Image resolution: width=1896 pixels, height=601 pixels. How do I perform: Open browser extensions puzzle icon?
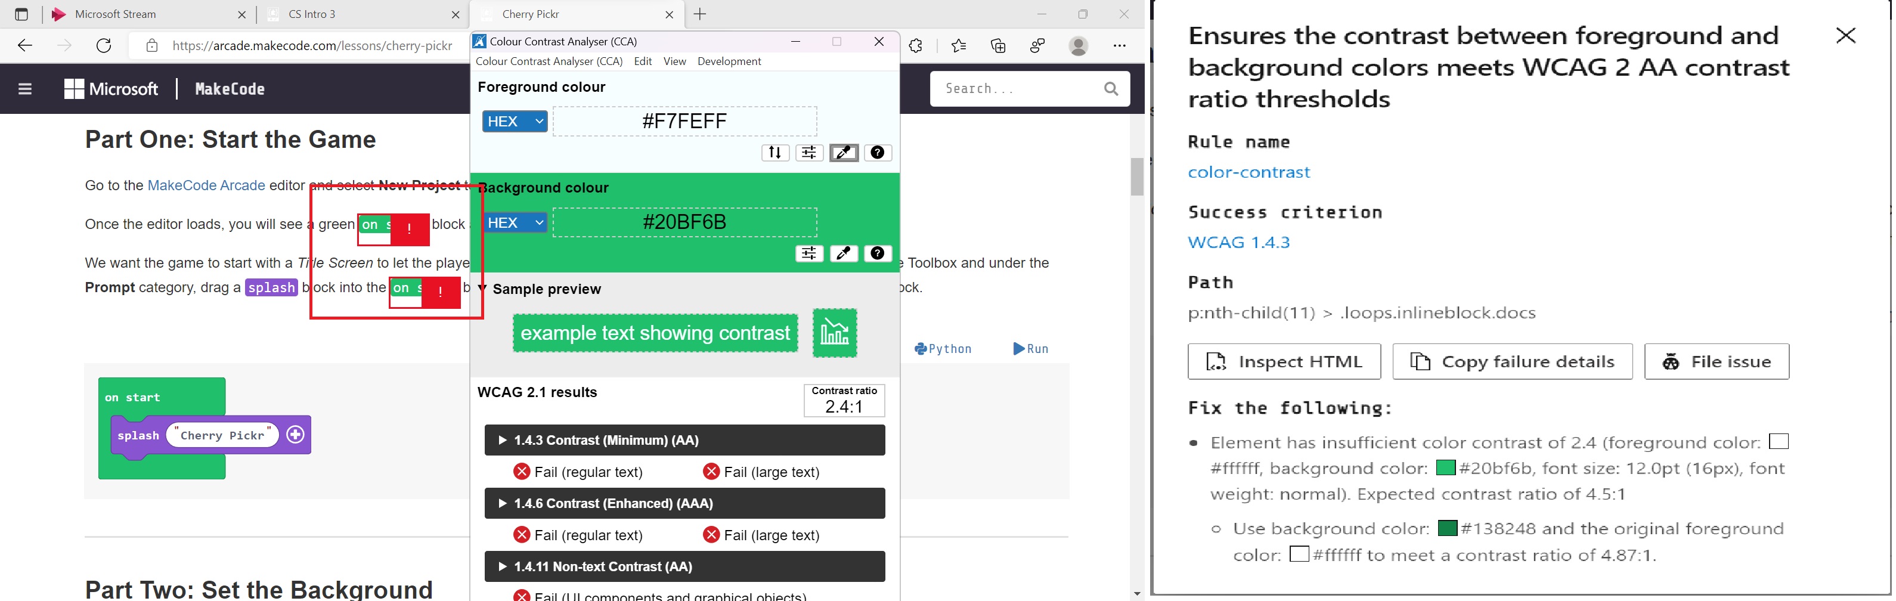(x=916, y=45)
